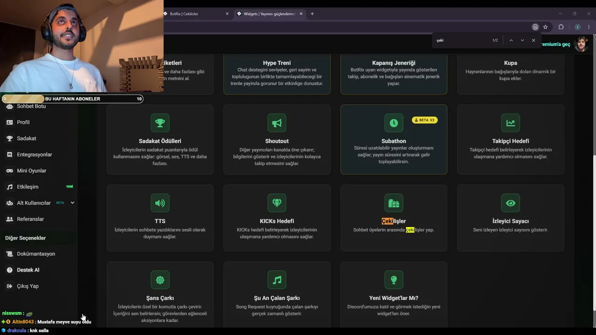Close the Widgets browser tab
The height and width of the screenshot is (335, 596).
tap(301, 14)
